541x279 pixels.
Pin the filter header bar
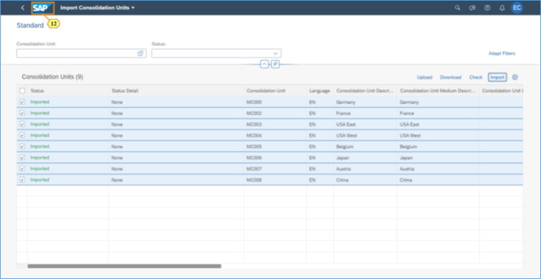click(x=275, y=64)
